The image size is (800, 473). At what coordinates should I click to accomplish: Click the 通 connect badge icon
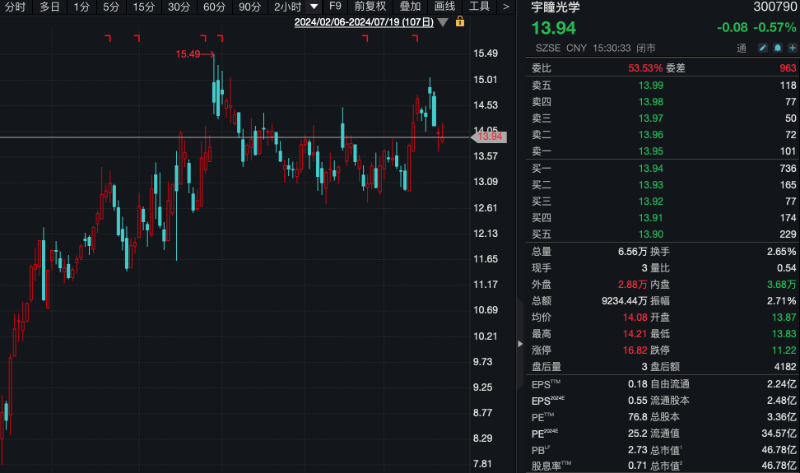pyautogui.click(x=742, y=48)
